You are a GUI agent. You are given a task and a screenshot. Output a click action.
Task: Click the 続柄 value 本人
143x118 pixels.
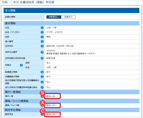coord(48,63)
